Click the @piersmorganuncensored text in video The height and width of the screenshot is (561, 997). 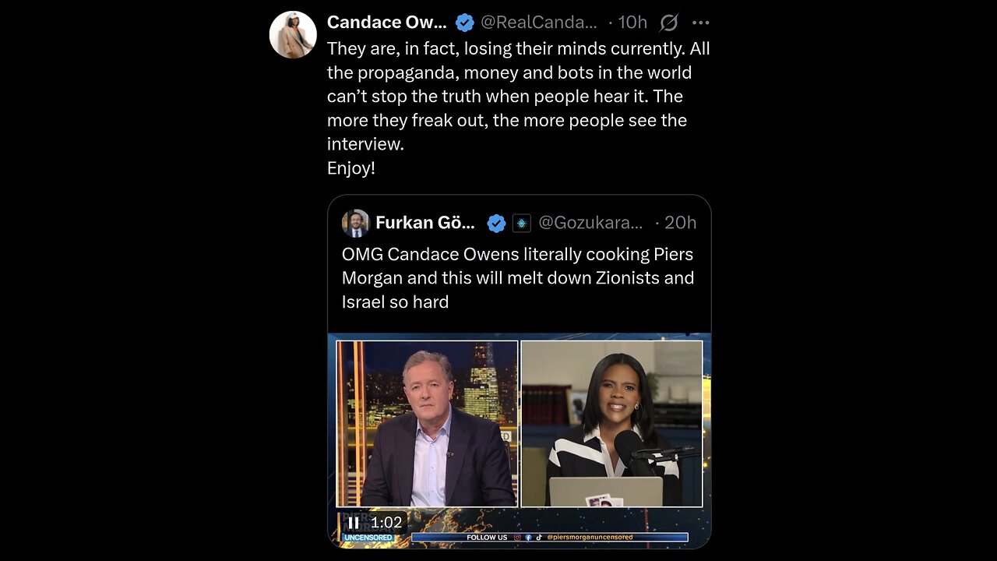pos(590,538)
